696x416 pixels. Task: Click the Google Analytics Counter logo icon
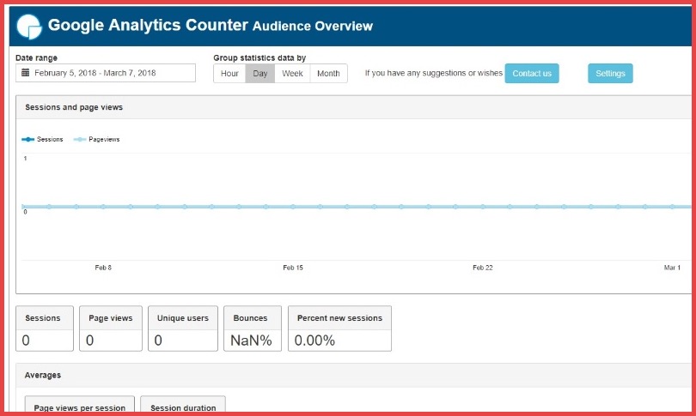29,27
